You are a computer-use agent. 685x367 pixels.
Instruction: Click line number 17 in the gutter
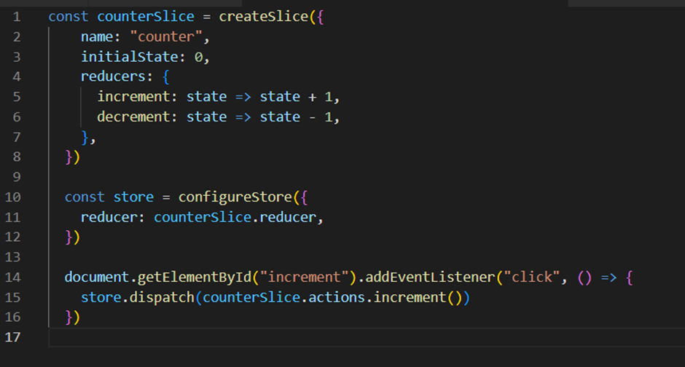click(12, 337)
